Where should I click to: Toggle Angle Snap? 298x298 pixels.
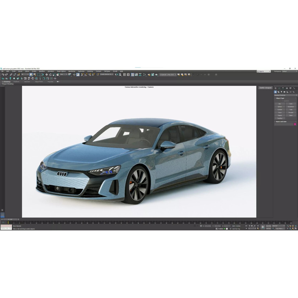click(x=86, y=75)
